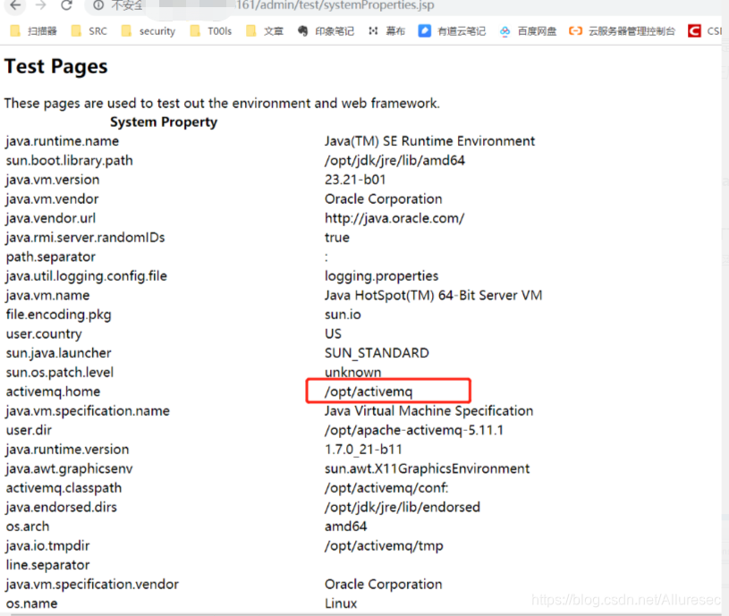Select the java.rmi.server.randomIDs property

pos(86,238)
